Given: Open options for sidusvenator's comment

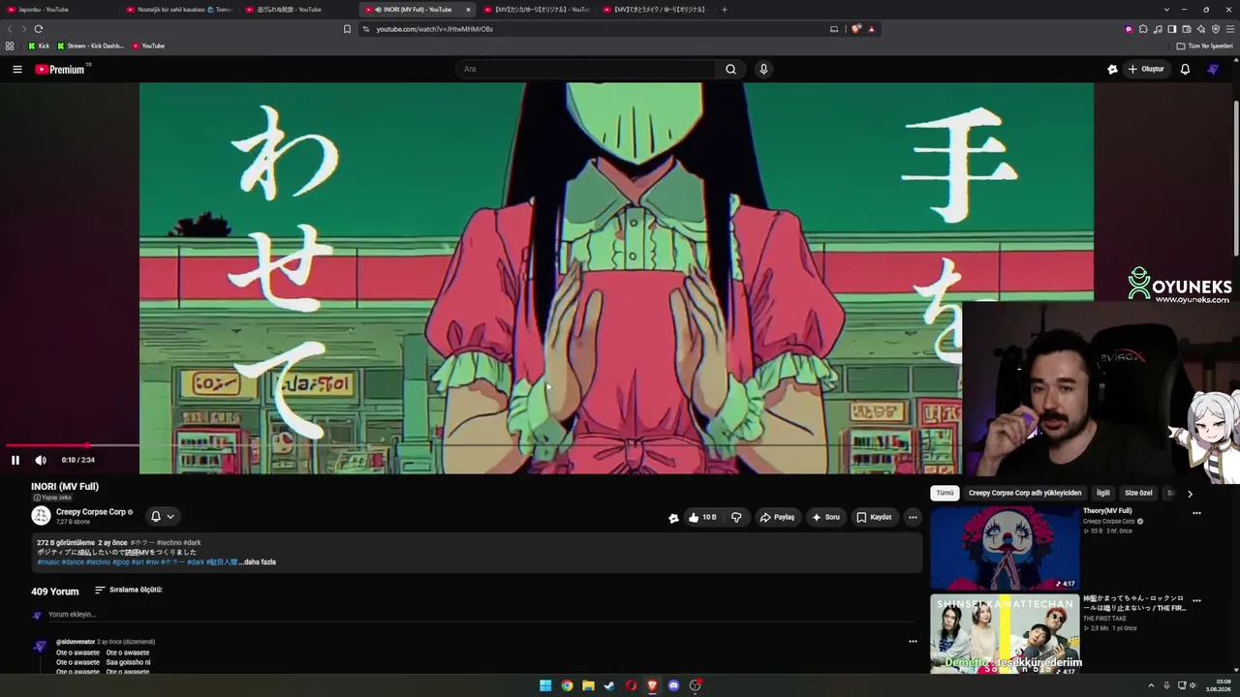Looking at the screenshot, I should [912, 641].
